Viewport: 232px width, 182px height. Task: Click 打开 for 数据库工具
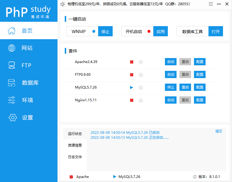(216, 31)
